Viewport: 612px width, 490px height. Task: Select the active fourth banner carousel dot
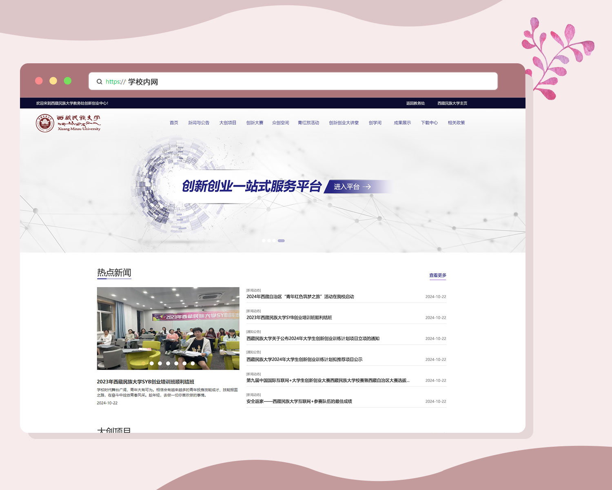click(281, 241)
